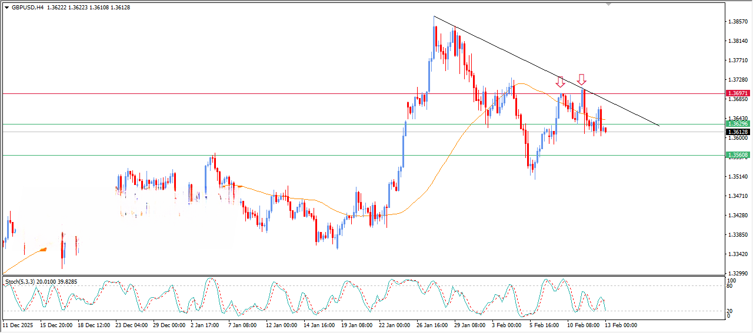The height and width of the screenshot is (333, 753).
Task: Click the Stoch(5,3,3) indicator label
Action: [x=20, y=282]
